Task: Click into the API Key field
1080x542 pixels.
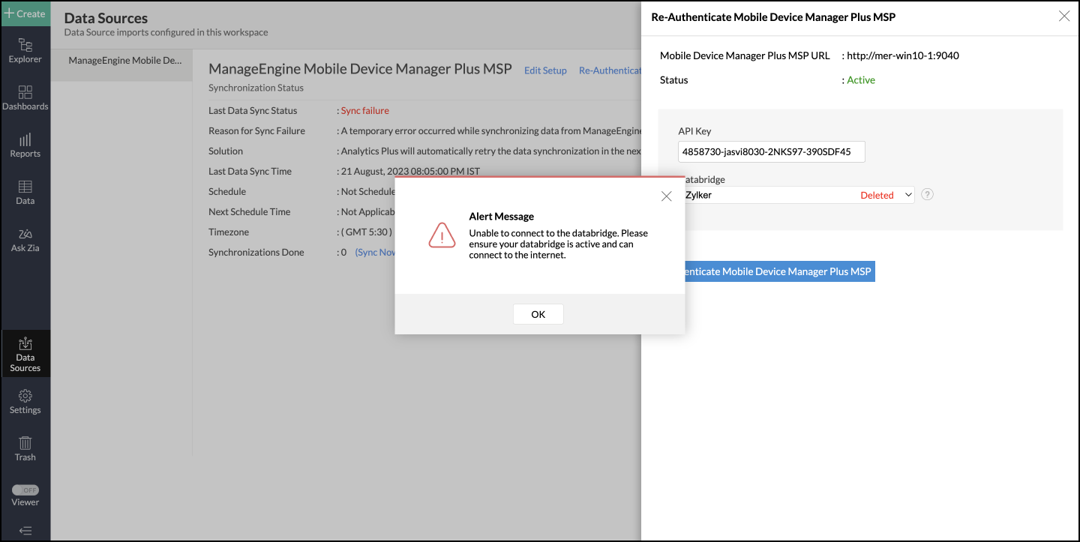Action: pyautogui.click(x=770, y=152)
